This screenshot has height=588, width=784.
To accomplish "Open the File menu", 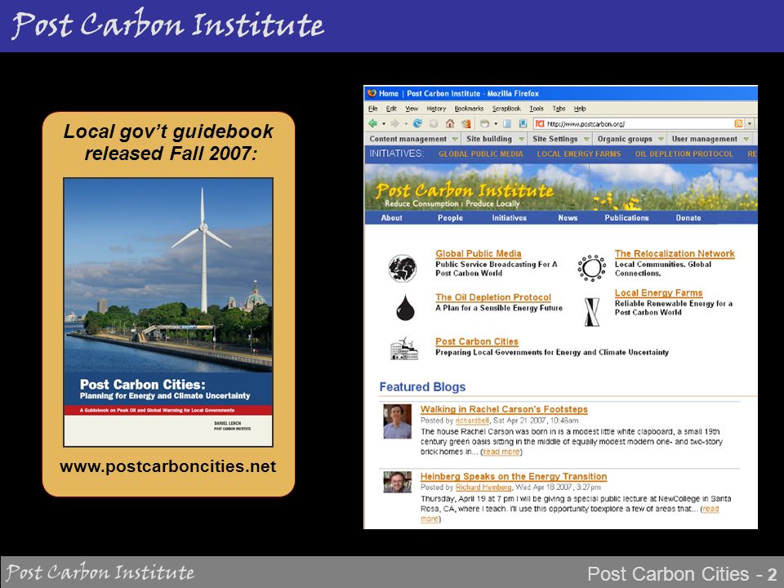I will pyautogui.click(x=373, y=109).
